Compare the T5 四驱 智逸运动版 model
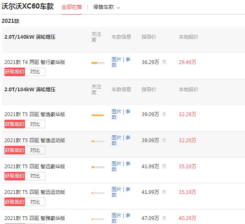This screenshot has height=224, width=245. point(35,150)
